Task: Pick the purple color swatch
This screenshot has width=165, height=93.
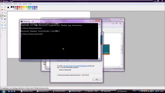Action: (x=37, y=7)
